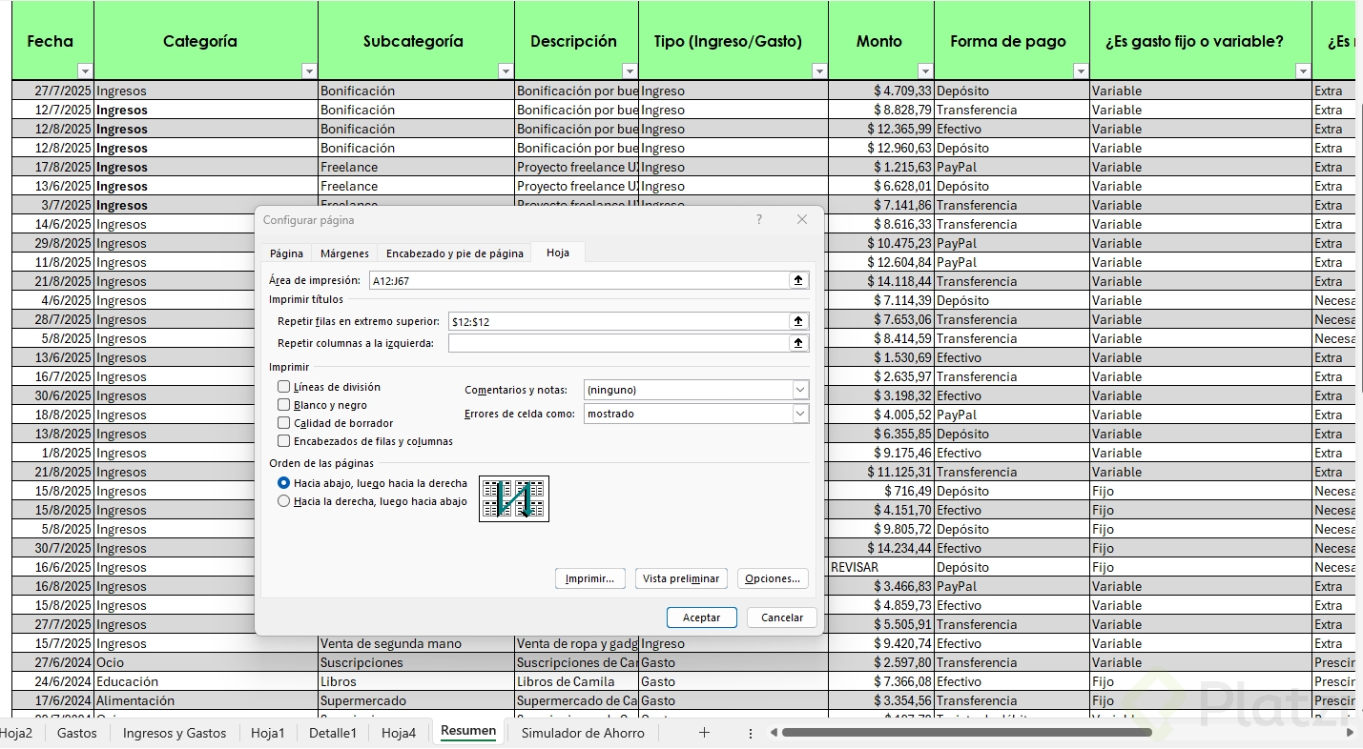Click the Área de impresión input field

click(579, 280)
